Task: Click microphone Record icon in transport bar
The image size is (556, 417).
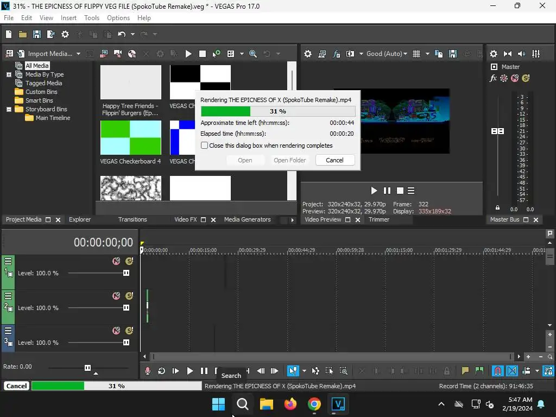Action: [x=148, y=371]
